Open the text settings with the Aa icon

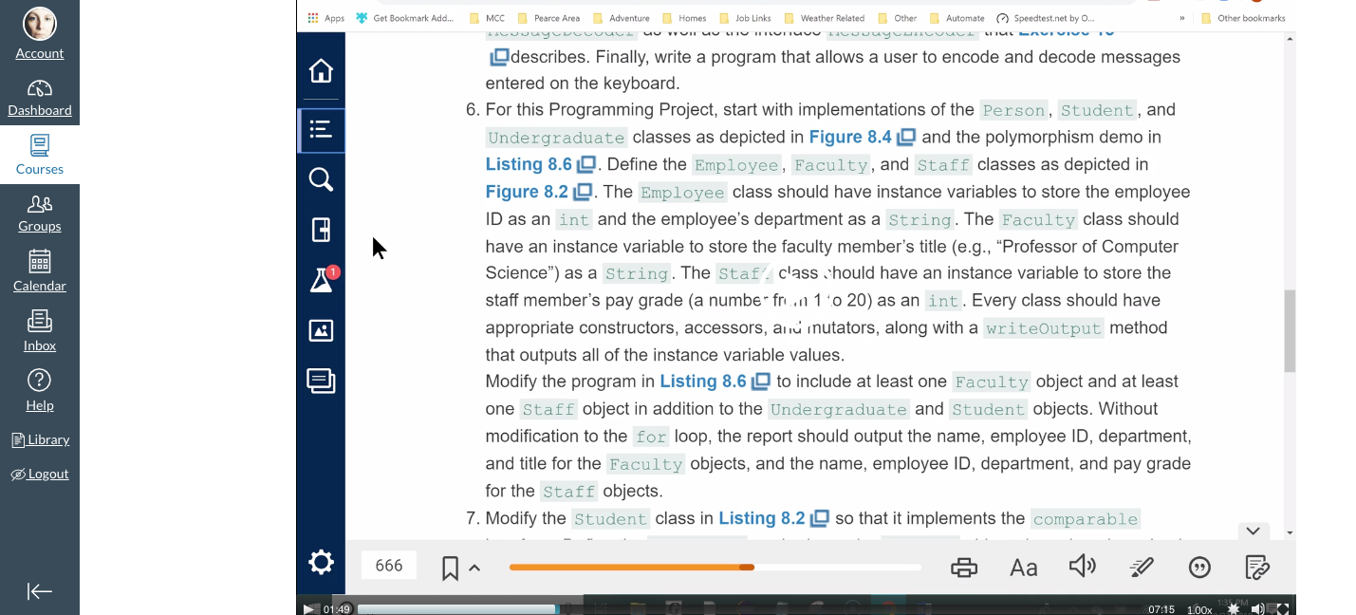[1023, 567]
